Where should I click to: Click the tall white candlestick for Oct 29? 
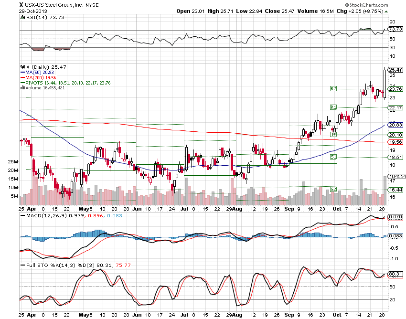(x=385, y=84)
